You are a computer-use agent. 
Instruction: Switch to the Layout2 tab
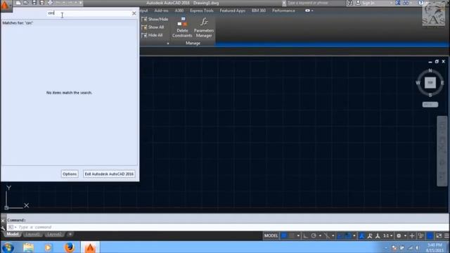point(54,234)
